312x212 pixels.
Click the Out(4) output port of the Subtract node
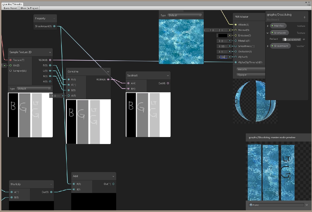[x=168, y=83]
